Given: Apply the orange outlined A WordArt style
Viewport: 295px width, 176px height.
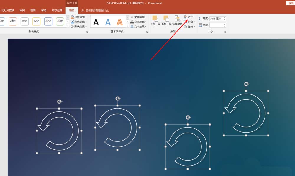Looking at the screenshot, I should point(120,22).
